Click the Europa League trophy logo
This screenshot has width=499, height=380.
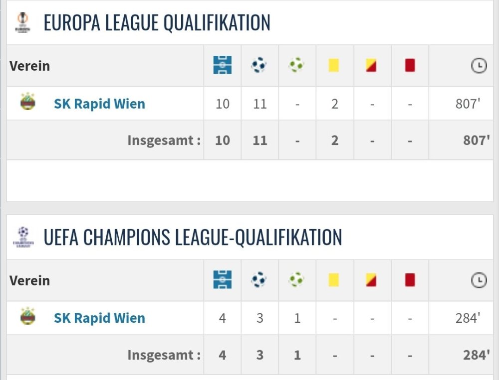point(22,22)
